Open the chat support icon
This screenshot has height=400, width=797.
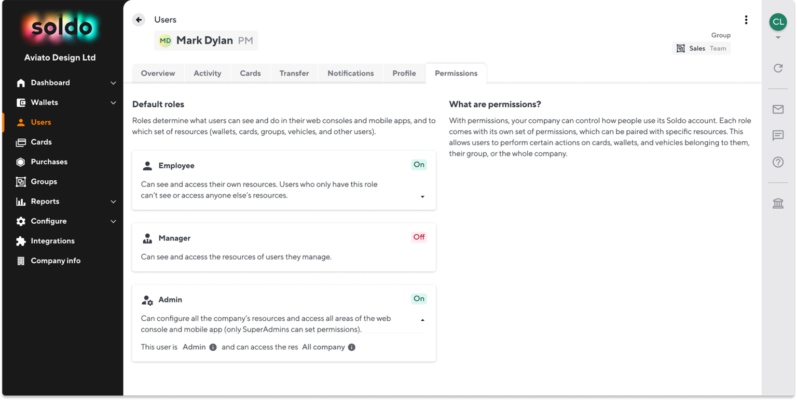coord(778,136)
